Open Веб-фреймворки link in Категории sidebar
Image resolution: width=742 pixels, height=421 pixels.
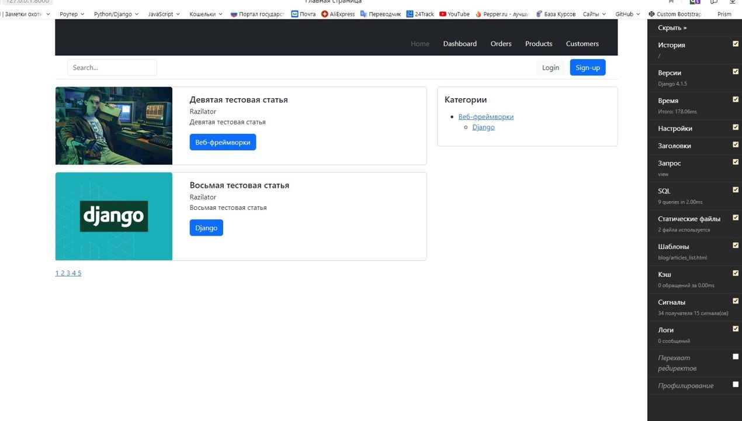pos(486,117)
